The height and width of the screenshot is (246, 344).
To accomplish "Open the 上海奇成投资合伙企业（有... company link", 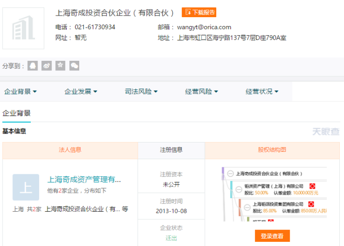I will (x=82, y=209).
